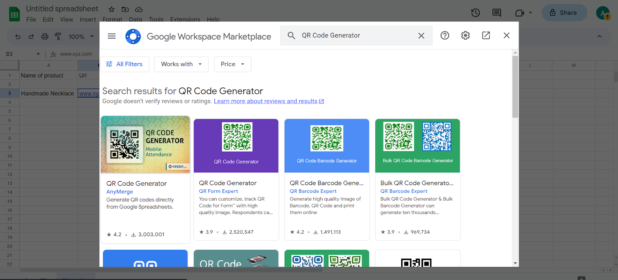This screenshot has width=618, height=280.
Task: Star the Untitled spreadsheet
Action: click(x=112, y=9)
